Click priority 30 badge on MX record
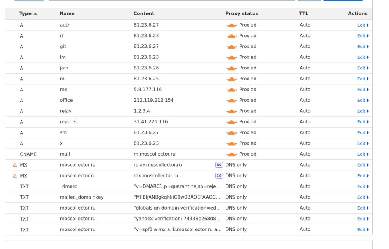The image size is (389, 249). pyautogui.click(x=219, y=165)
